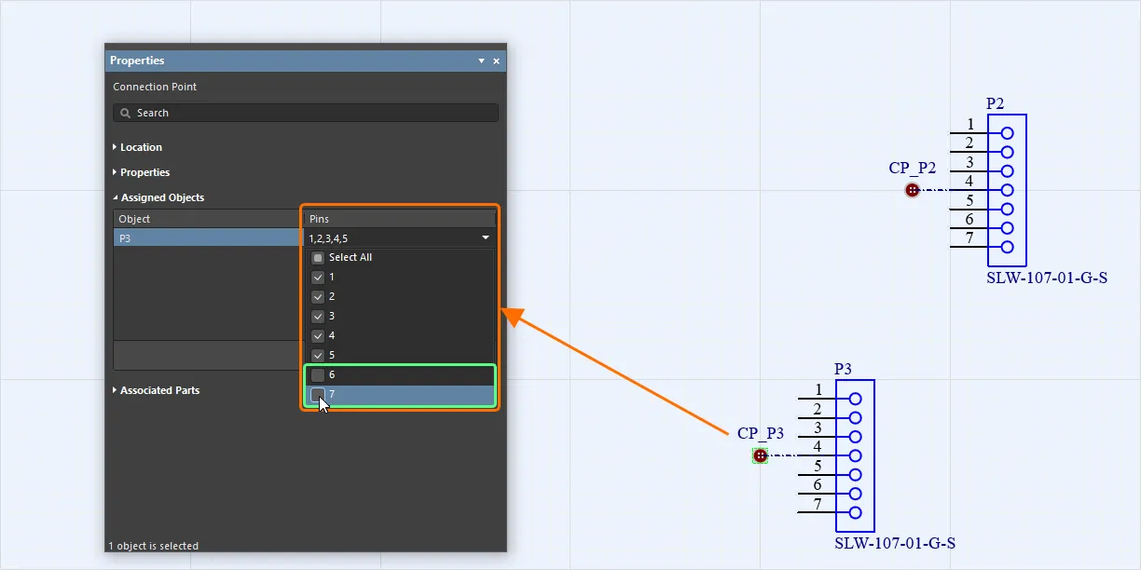Select the P3 row in Object column
The height and width of the screenshot is (570, 1141).
coord(208,237)
